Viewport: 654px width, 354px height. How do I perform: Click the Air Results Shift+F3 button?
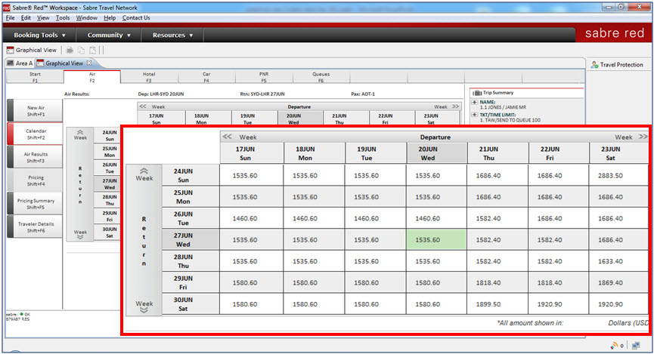35,157
